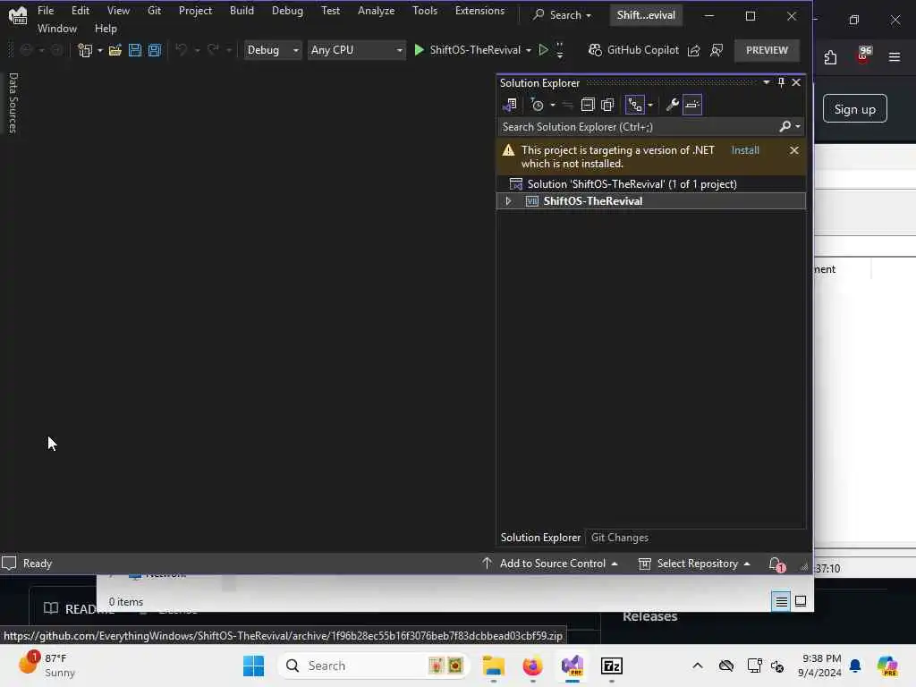The image size is (916, 687).
Task: Open Properties wrench icon in Solution Explorer
Action: [673, 105]
